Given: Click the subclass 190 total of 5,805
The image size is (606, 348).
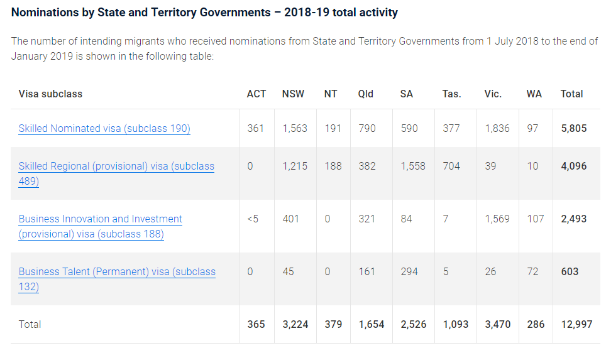Looking at the screenshot, I should 573,129.
